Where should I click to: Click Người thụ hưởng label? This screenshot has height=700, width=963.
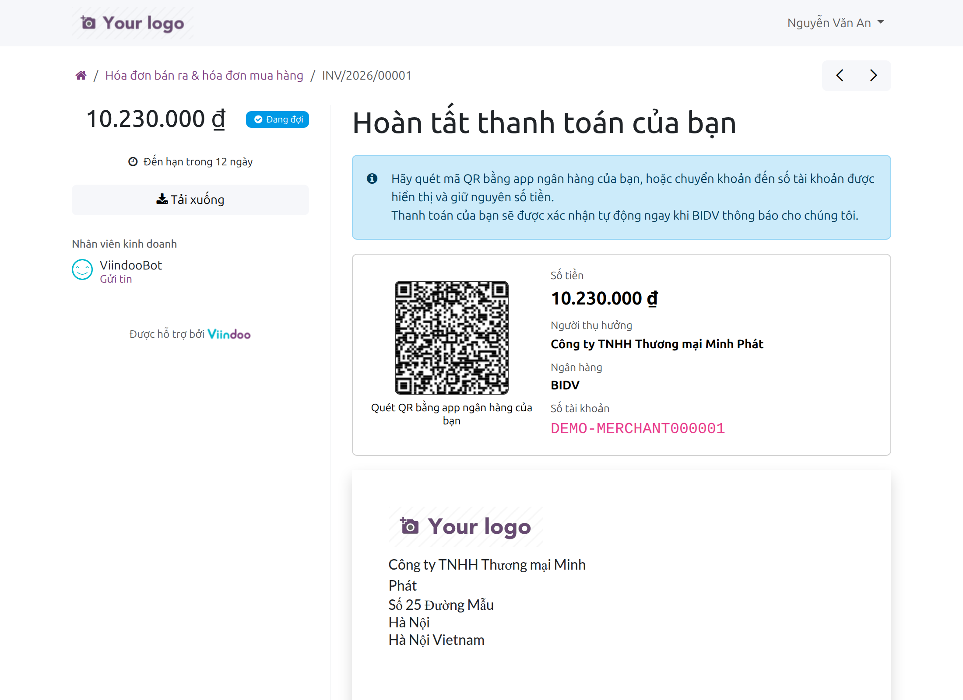coord(591,325)
